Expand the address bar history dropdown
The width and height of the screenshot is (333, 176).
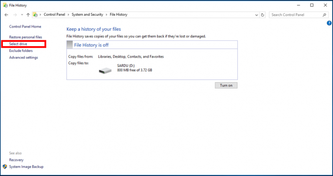256,15
